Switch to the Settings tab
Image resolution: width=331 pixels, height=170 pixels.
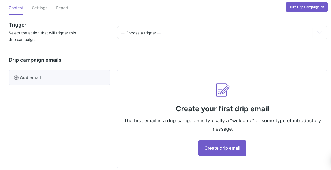39,8
